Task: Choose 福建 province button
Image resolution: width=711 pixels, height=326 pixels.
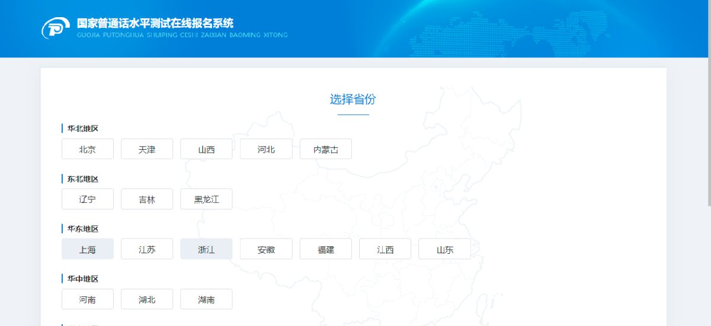Action: (x=325, y=249)
